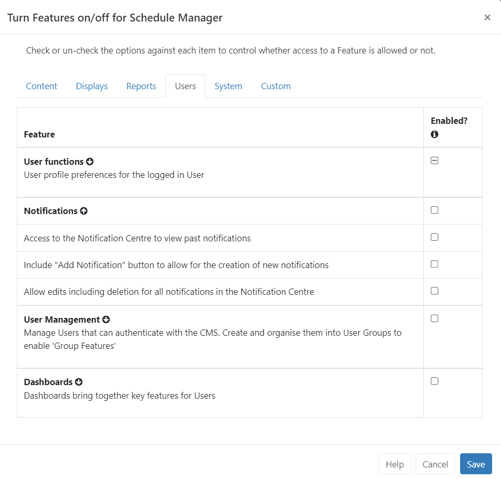Expand User functions with the down-arrow icon

click(90, 162)
